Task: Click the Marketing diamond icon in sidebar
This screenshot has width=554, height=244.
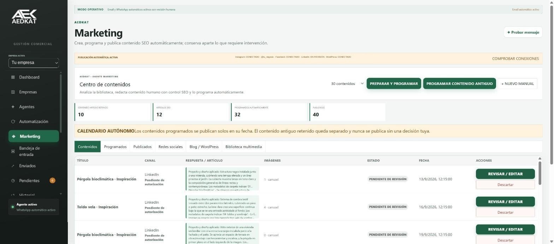Action: tap(13, 136)
